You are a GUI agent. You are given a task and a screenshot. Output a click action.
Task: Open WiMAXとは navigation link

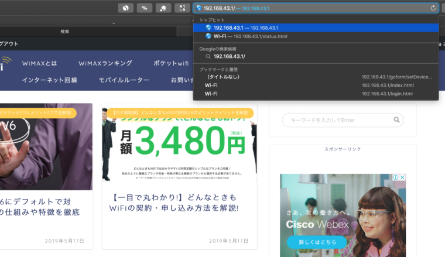pyautogui.click(x=39, y=63)
